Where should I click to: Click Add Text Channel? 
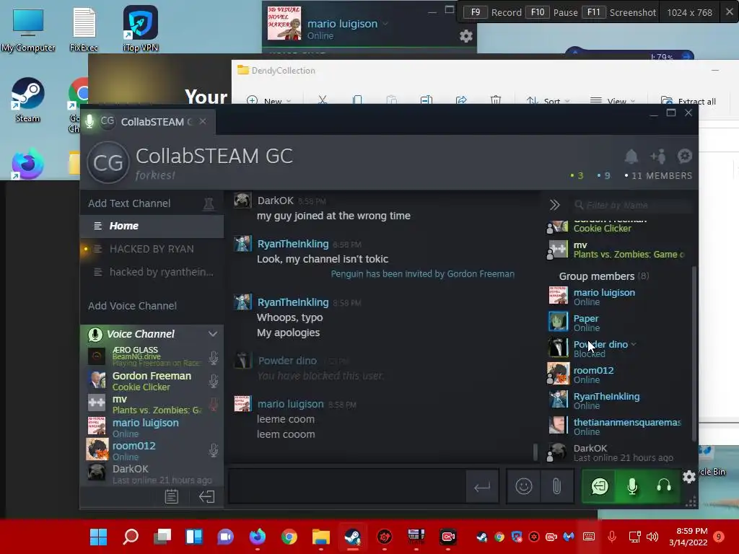[129, 203]
